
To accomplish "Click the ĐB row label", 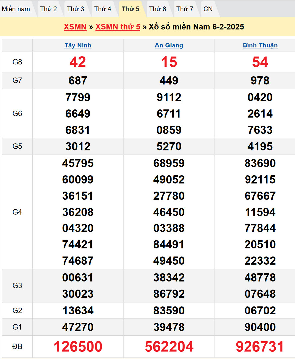I will 17,347.
